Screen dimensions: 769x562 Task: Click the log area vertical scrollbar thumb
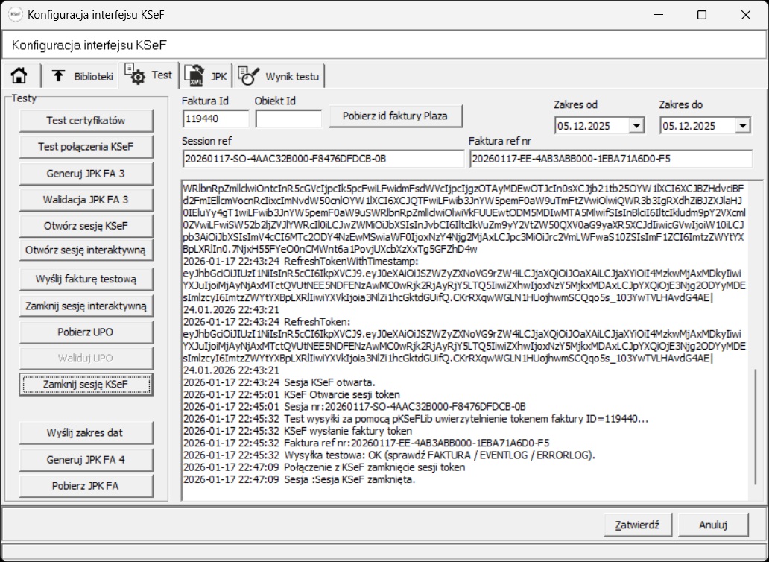(756, 426)
